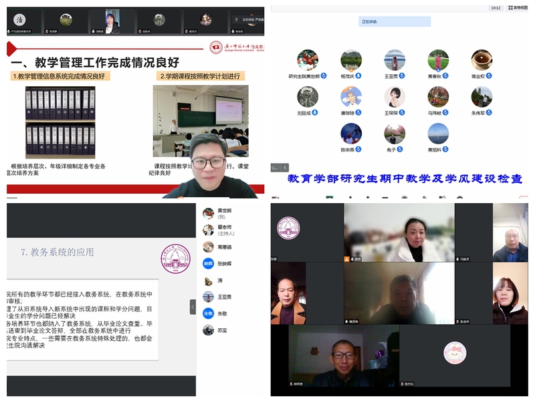The height and width of the screenshot is (401, 535).
Task: Select the tile with the pink bunny avatar
Action: point(455,356)
